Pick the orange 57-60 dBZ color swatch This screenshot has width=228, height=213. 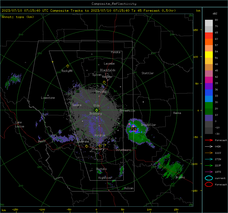(209, 42)
